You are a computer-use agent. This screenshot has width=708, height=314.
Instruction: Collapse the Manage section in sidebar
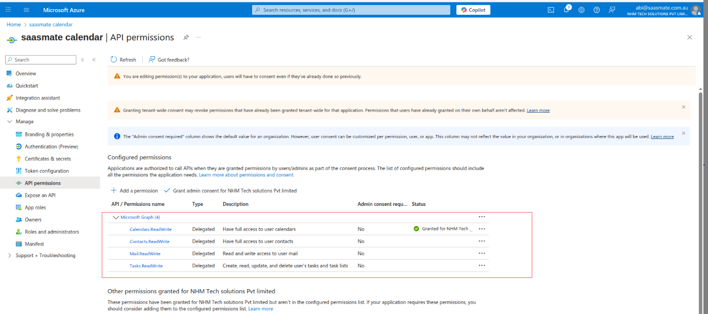(10, 122)
